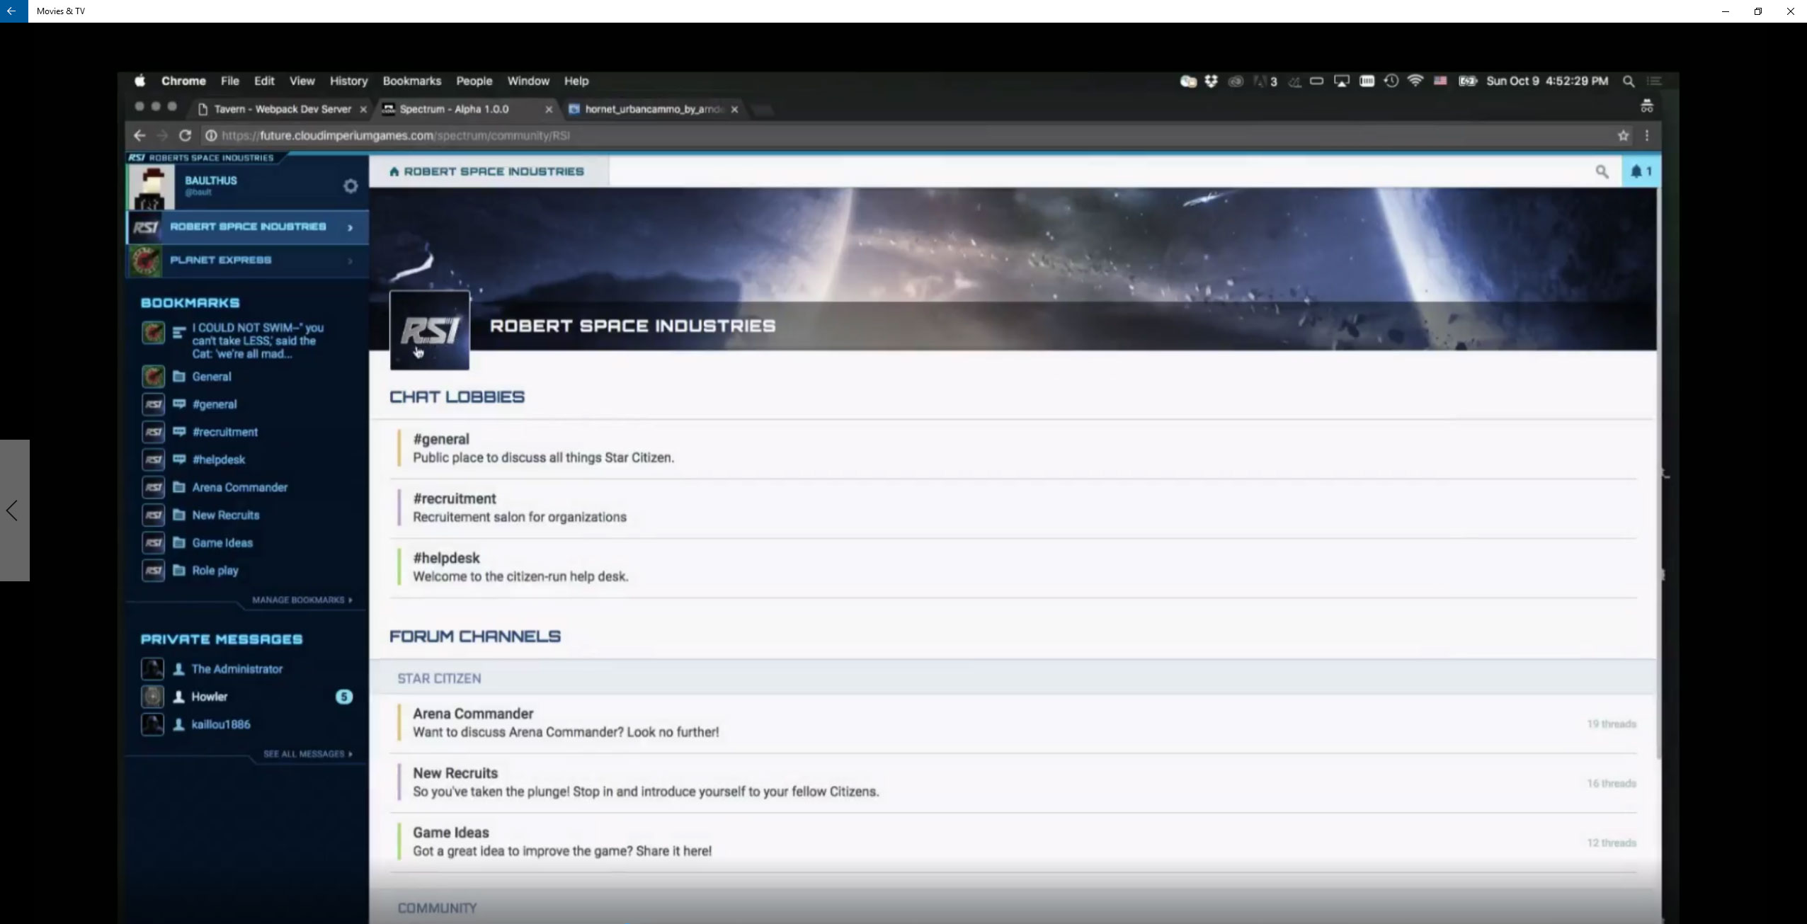Open the General folder bookmark
Image resolution: width=1807 pixels, height=924 pixels.
(x=212, y=377)
